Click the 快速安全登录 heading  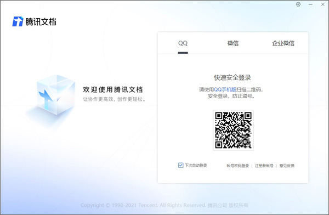coord(232,77)
